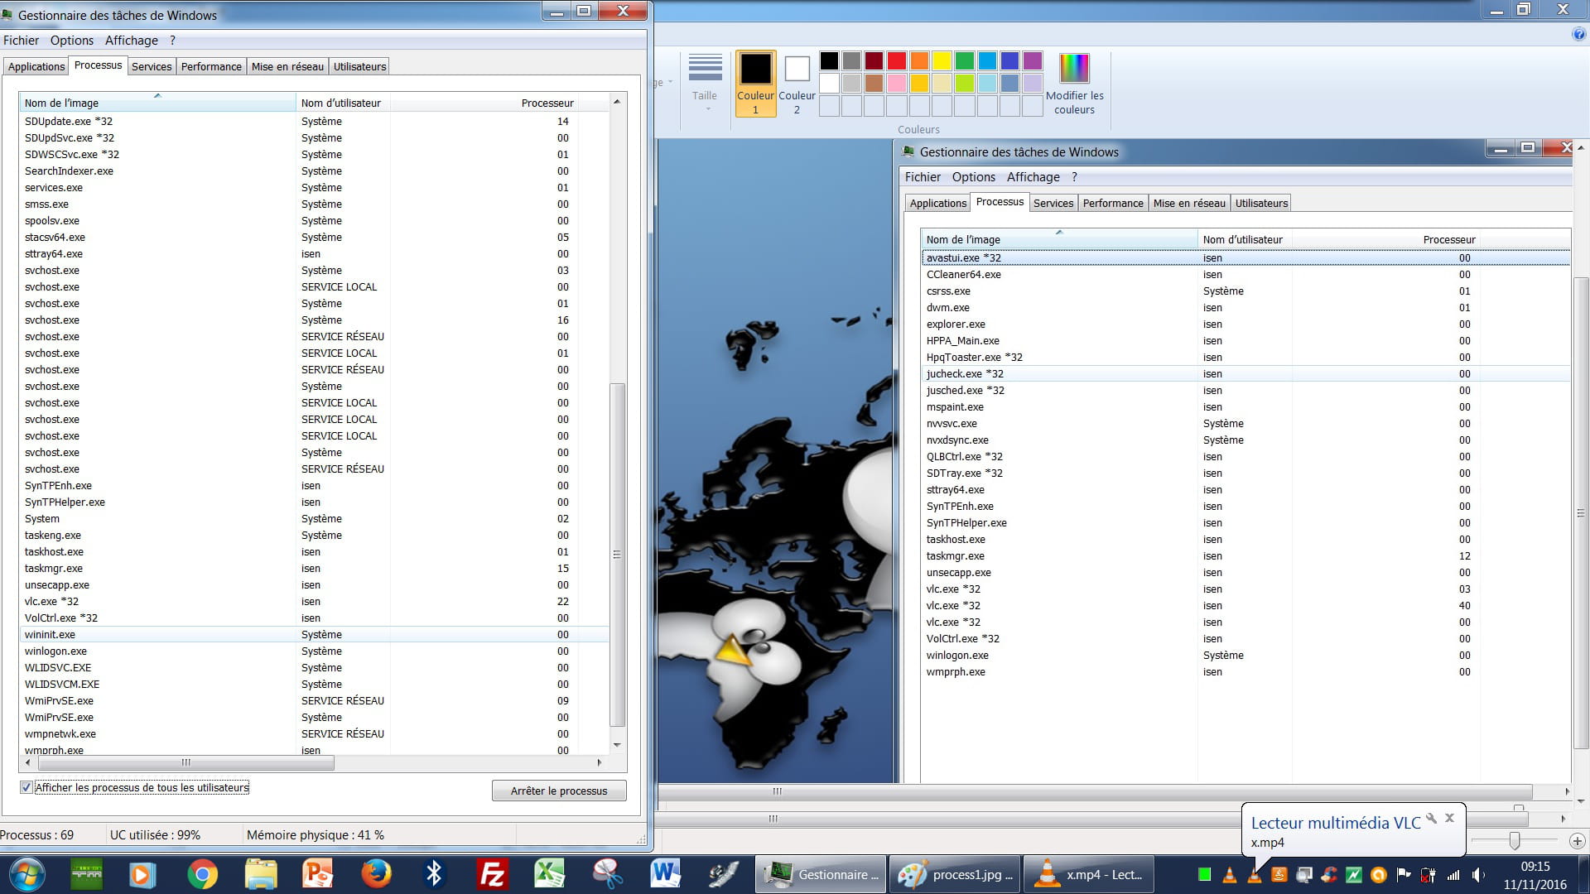
Task: Click process list scroll-down arrow
Action: pyautogui.click(x=617, y=745)
